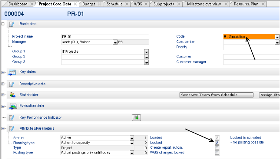
Task: Collapse the Attributes/Parameters section
Action: [x=3, y=128]
